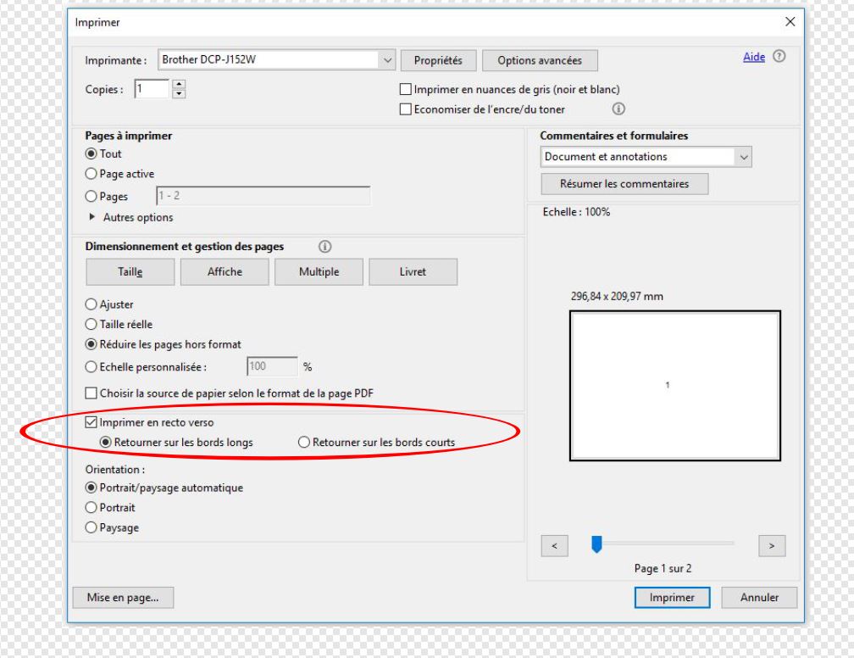The height and width of the screenshot is (658, 854).
Task: Select the Taille sizing tab
Action: coord(130,271)
